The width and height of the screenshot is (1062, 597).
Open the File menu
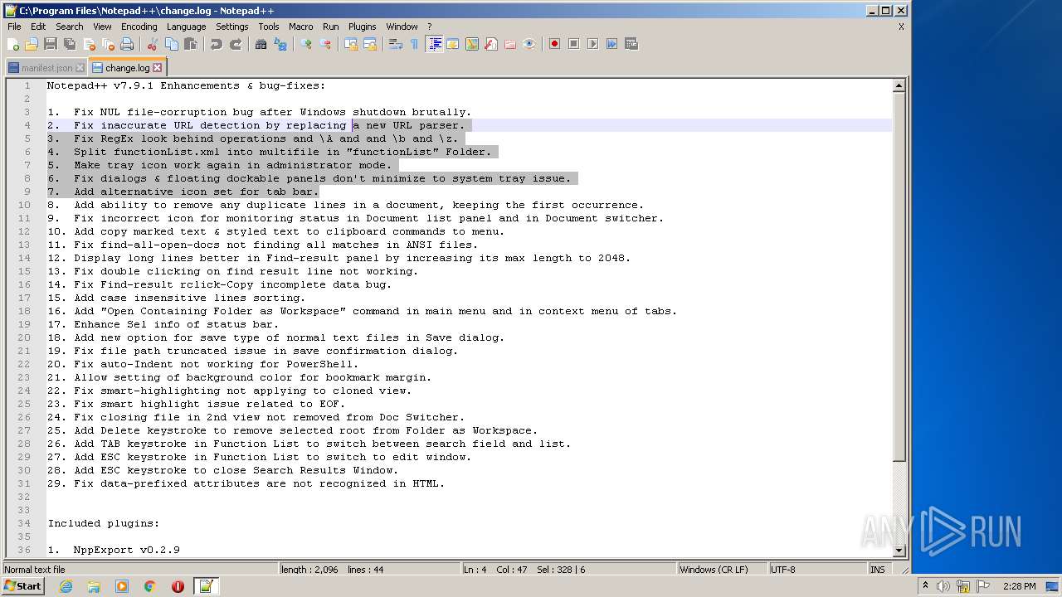coord(14,27)
